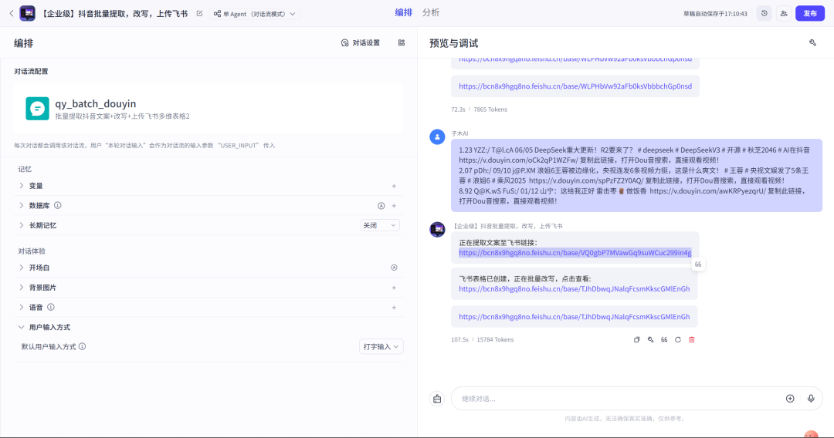
Task: Switch to the 编排 tab
Action: (x=403, y=13)
